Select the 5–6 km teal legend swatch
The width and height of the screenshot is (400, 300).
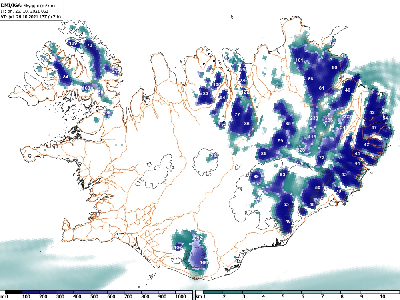[x=292, y=292]
